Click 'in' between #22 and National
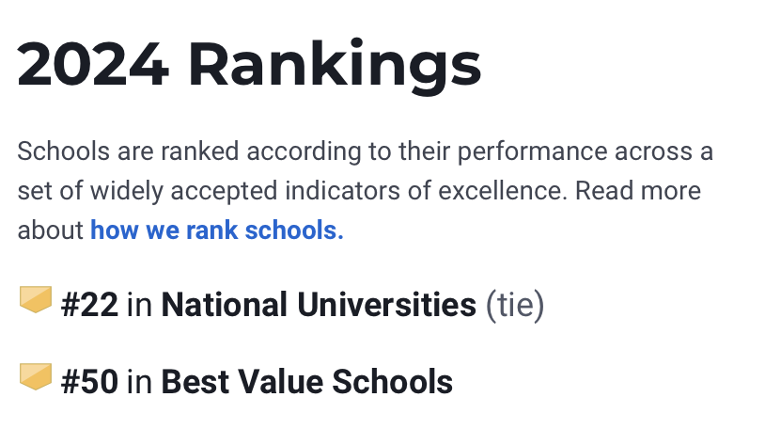Viewport: 765px width, 429px height. 139,305
